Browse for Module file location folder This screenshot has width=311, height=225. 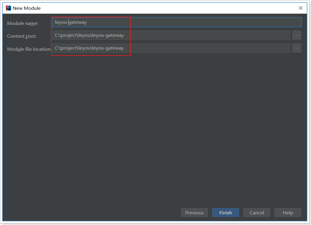click(297, 48)
